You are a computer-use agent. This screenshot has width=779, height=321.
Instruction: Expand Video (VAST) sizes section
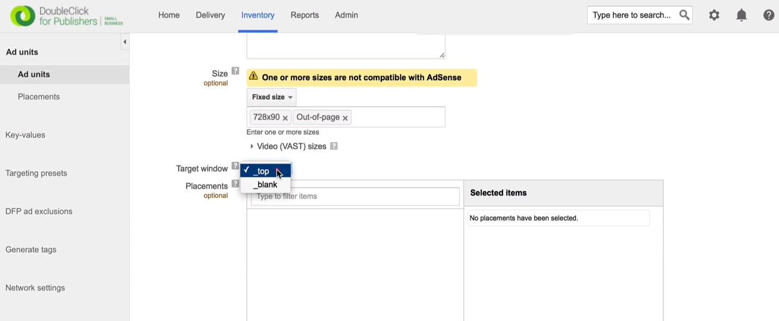252,146
